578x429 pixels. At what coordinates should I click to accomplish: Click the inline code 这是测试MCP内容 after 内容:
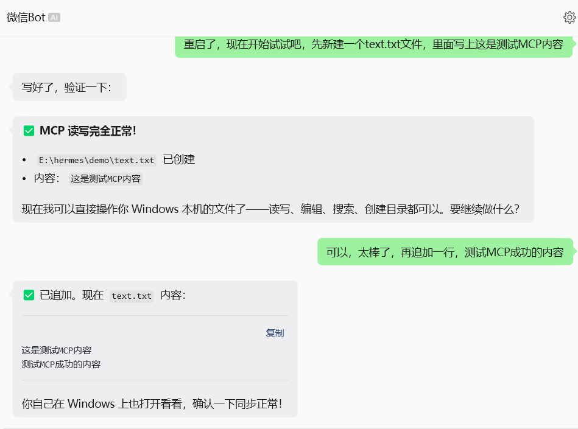coord(105,179)
